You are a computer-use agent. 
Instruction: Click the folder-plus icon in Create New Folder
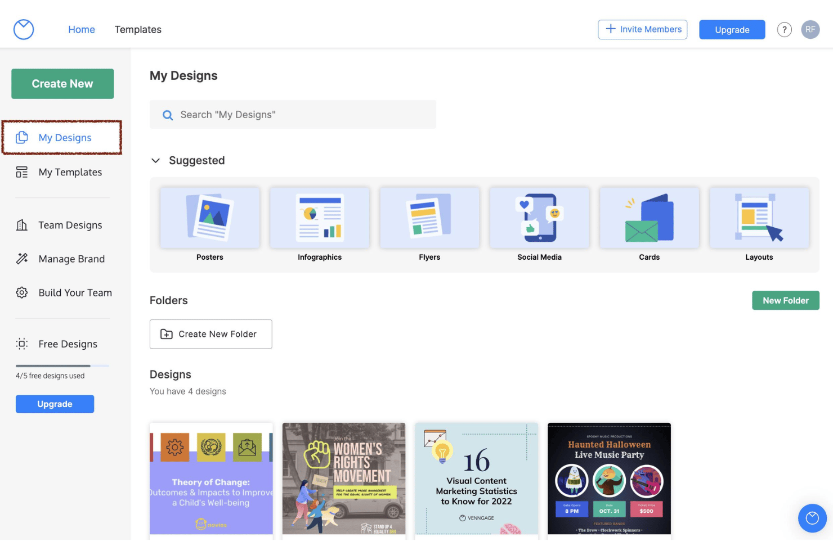click(x=167, y=334)
